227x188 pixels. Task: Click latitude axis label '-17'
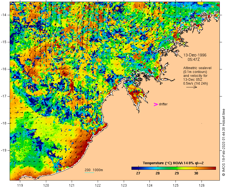click(4, 96)
